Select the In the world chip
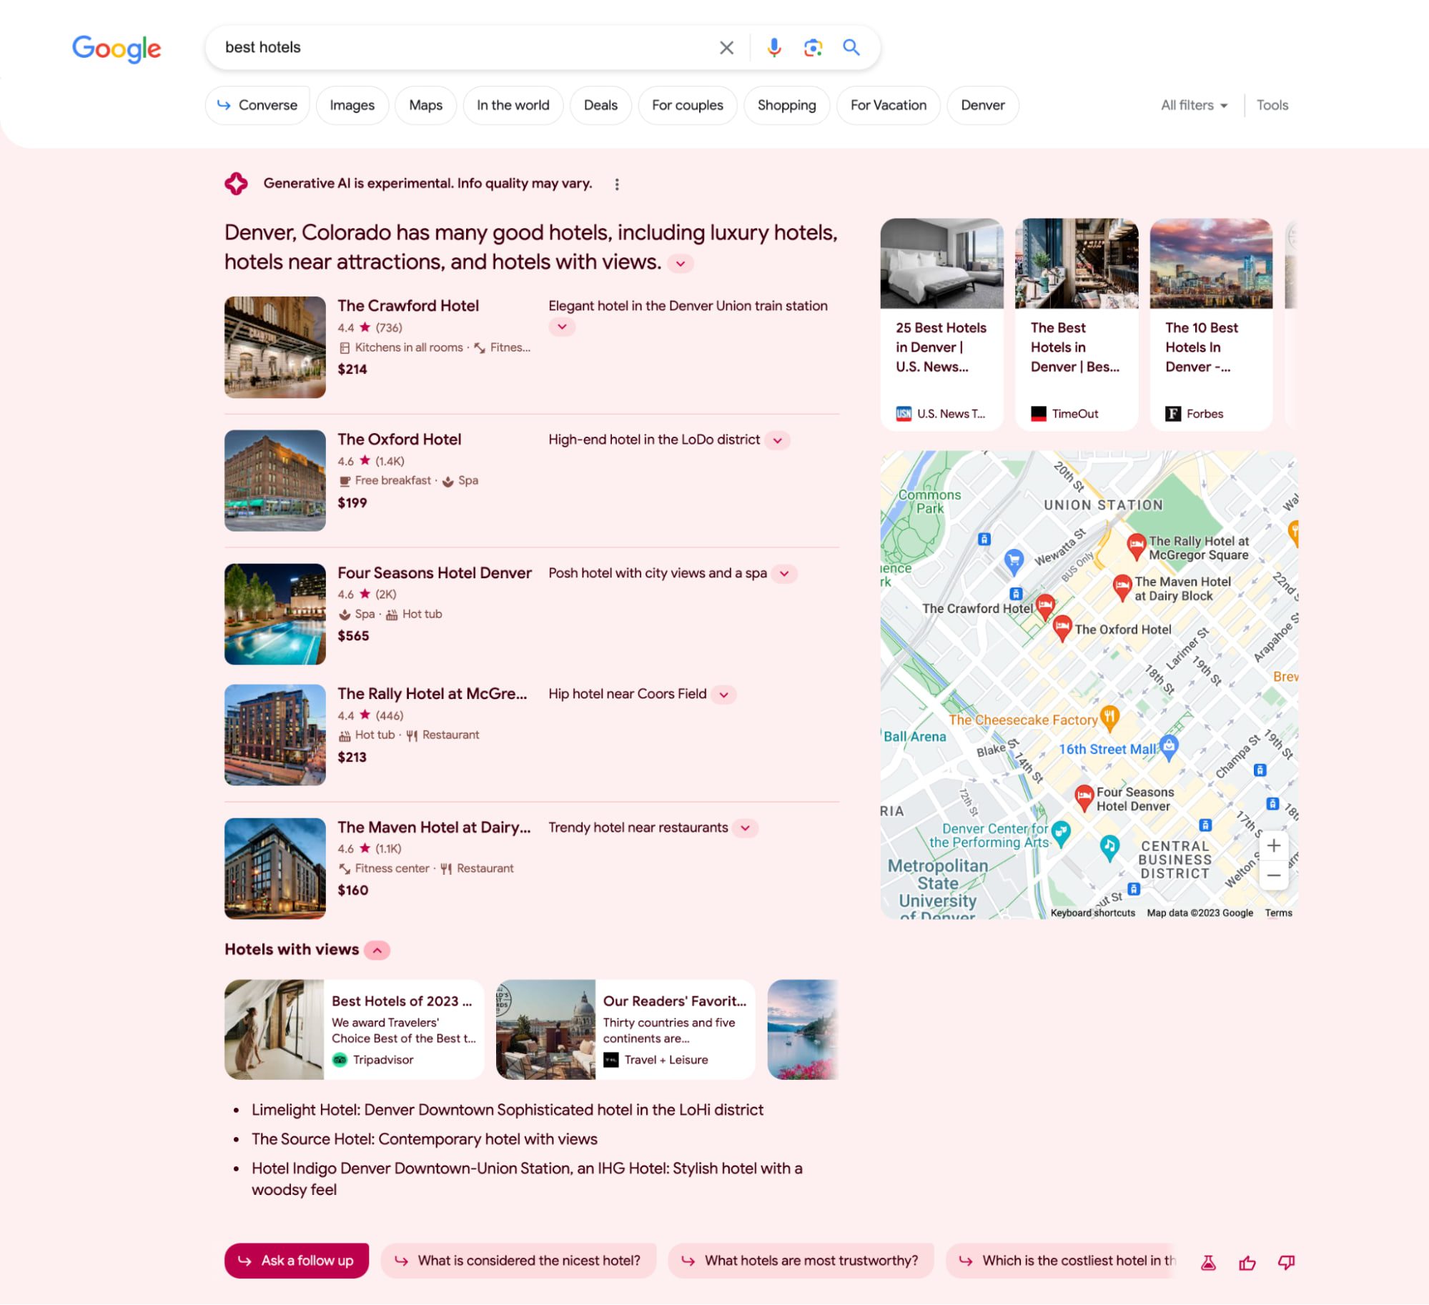This screenshot has height=1305, width=1429. pos(513,105)
